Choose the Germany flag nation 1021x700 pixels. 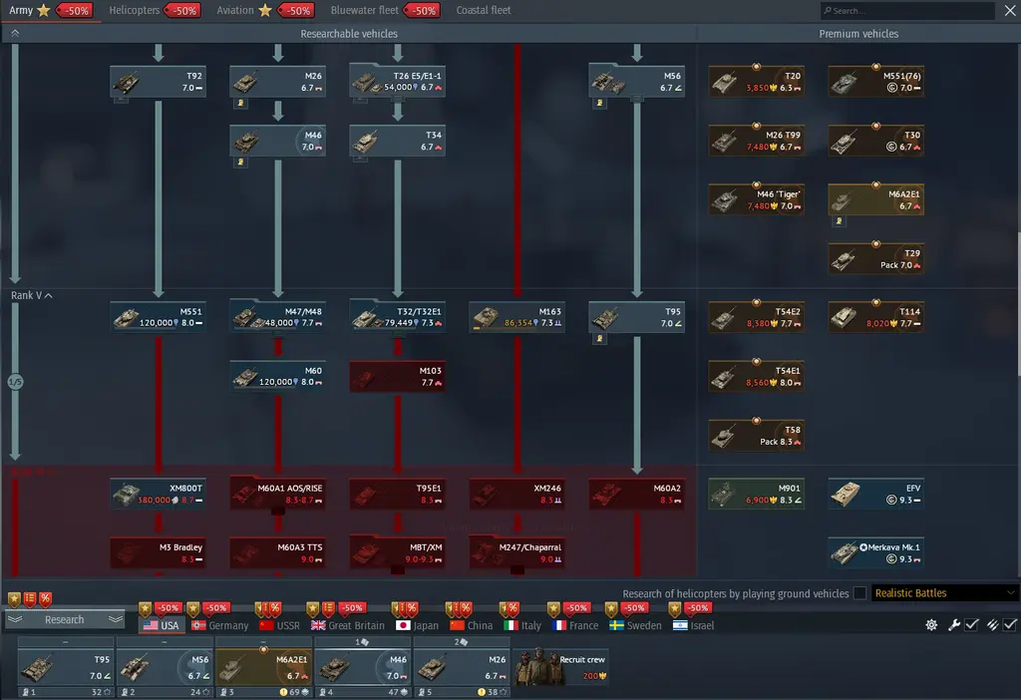[x=198, y=625]
